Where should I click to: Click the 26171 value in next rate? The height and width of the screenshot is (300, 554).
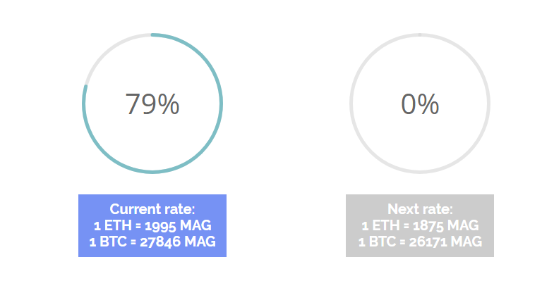439,242
